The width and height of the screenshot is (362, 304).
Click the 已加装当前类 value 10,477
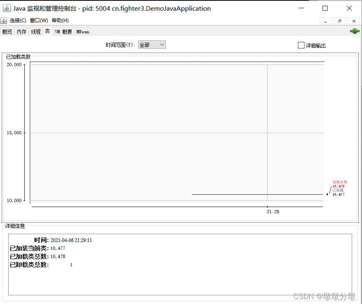click(x=58, y=249)
